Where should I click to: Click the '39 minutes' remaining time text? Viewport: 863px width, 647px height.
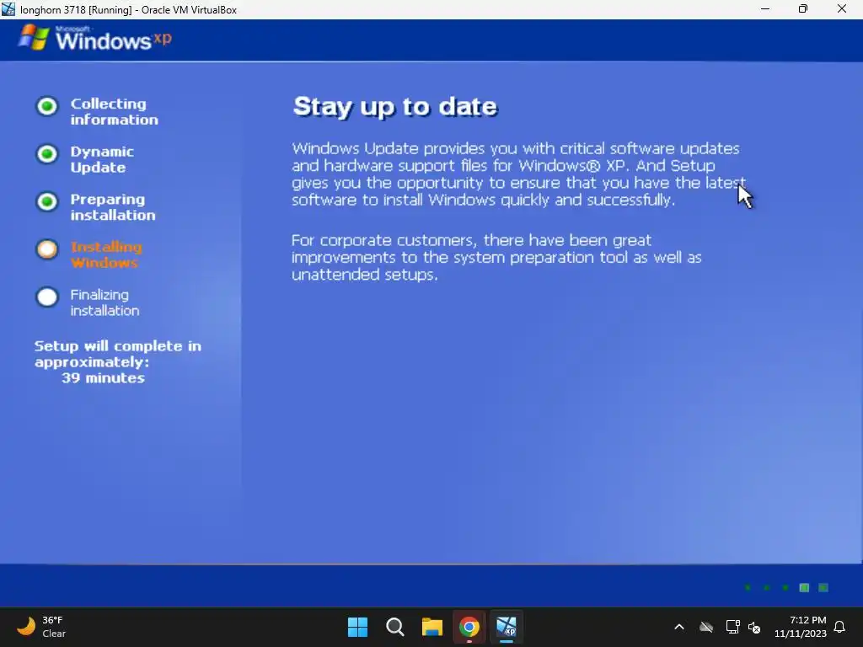pos(103,378)
